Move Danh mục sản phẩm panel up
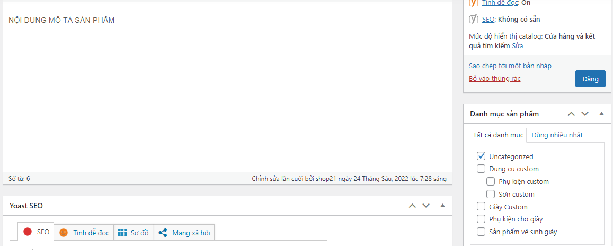Image resolution: width=613 pixels, height=250 pixels. (571, 113)
